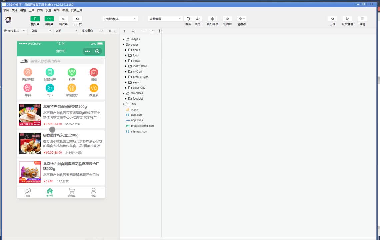Open the clear cache dropdown
Screen dimensions: 380x240
(241, 19)
